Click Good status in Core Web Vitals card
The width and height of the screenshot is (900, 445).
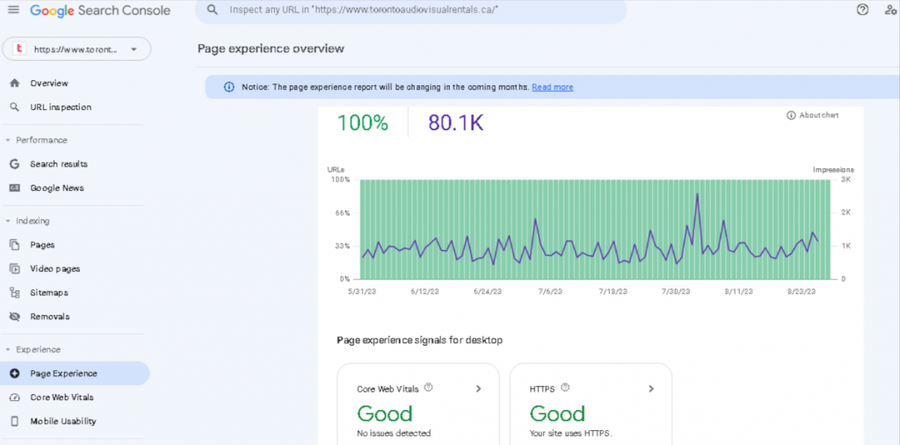pyautogui.click(x=385, y=413)
